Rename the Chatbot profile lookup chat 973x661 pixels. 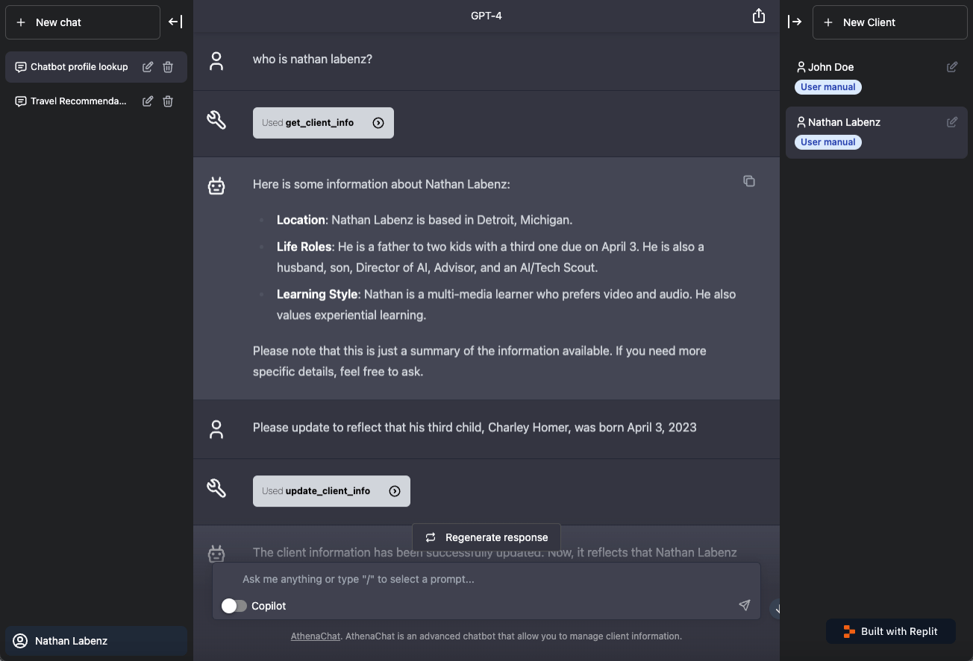(x=148, y=67)
